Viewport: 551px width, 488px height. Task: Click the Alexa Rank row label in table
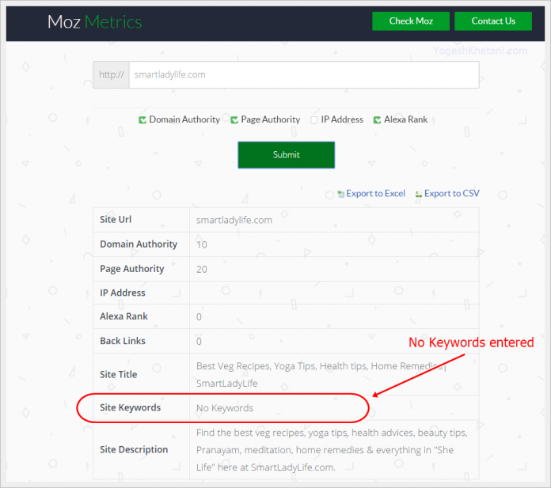[x=123, y=316]
